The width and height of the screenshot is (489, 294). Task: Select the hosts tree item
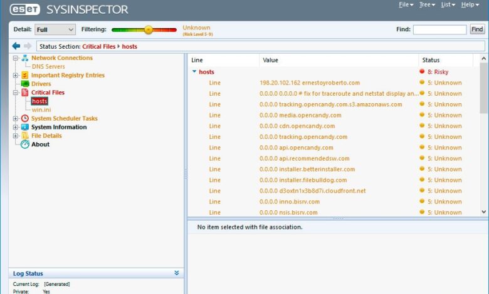pos(39,101)
